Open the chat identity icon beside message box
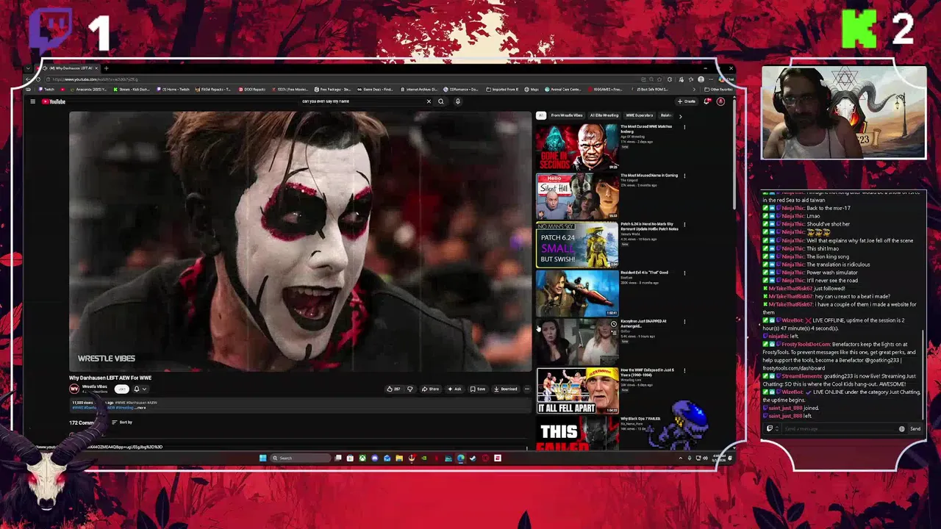Image resolution: width=941 pixels, height=529 pixels. [770, 429]
